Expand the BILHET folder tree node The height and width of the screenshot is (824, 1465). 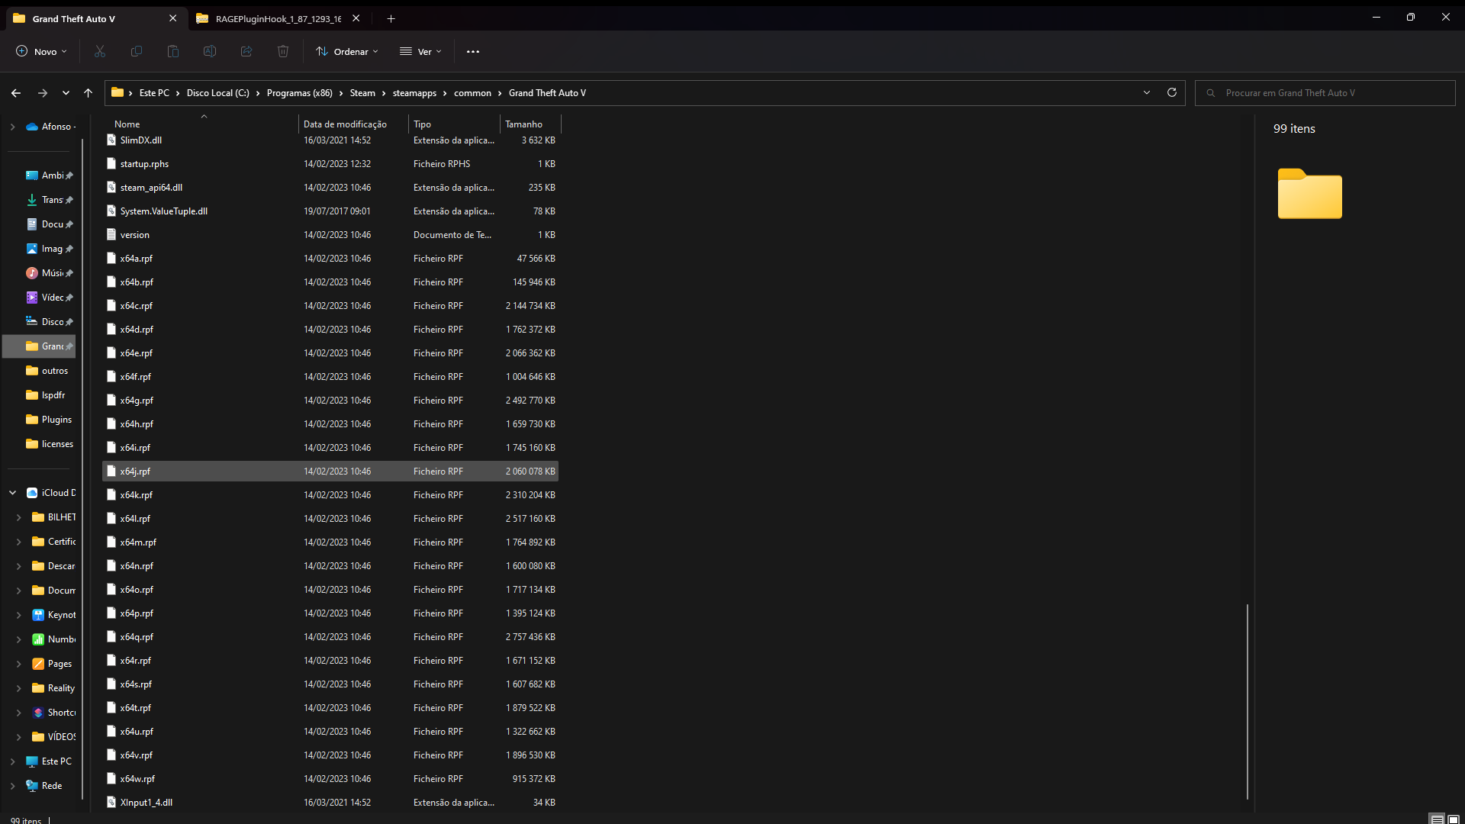coord(19,517)
